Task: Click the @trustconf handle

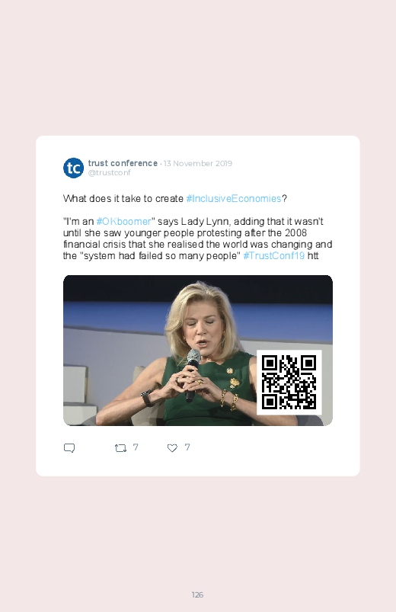Action: 109,172
